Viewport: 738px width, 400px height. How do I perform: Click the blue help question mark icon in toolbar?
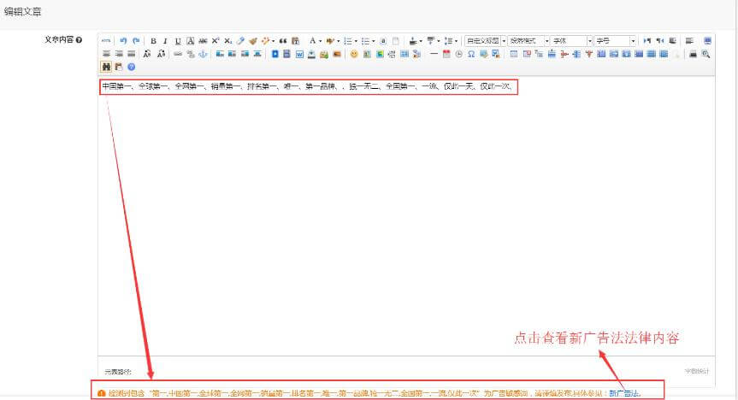click(131, 67)
